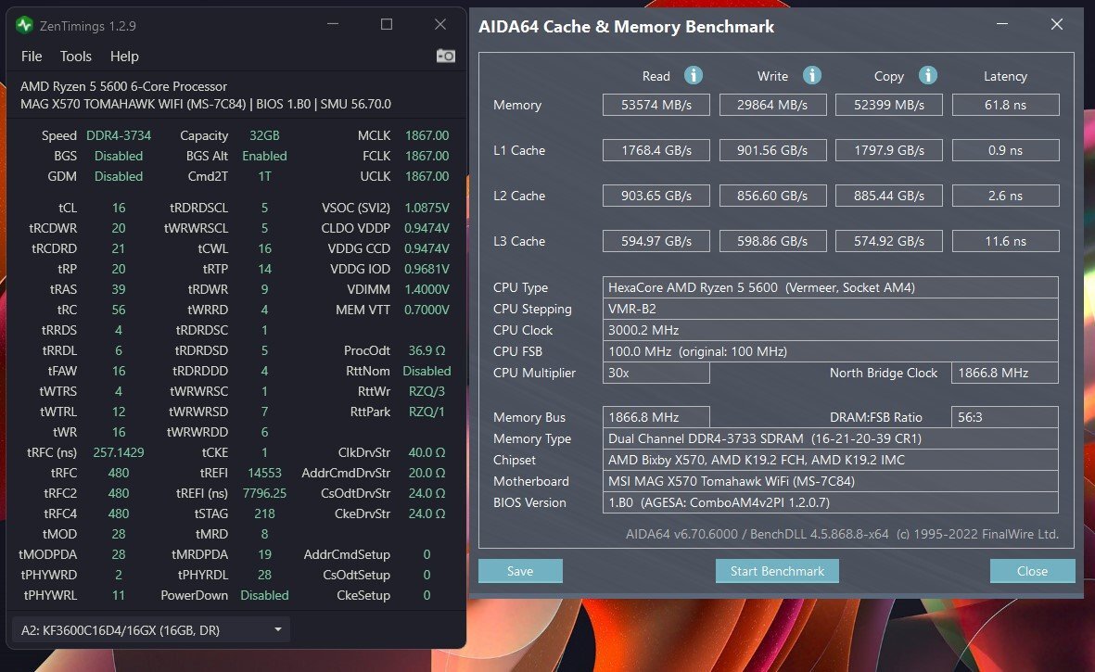Click the Start Benchmark button

coord(777,571)
